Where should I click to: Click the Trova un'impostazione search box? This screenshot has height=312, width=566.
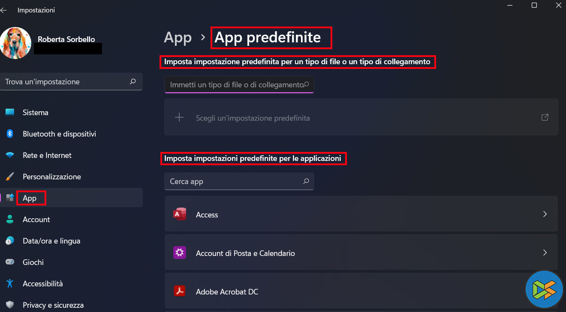coord(66,82)
